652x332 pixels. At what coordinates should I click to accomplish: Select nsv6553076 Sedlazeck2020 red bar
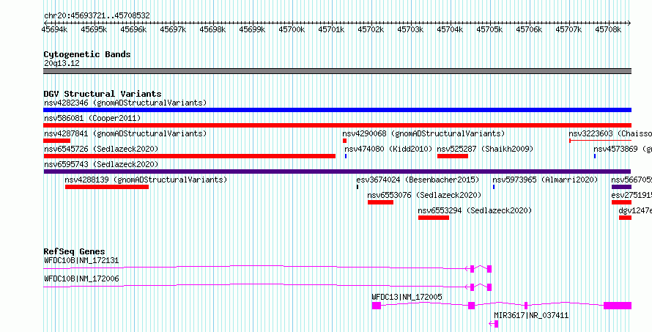tap(380, 202)
